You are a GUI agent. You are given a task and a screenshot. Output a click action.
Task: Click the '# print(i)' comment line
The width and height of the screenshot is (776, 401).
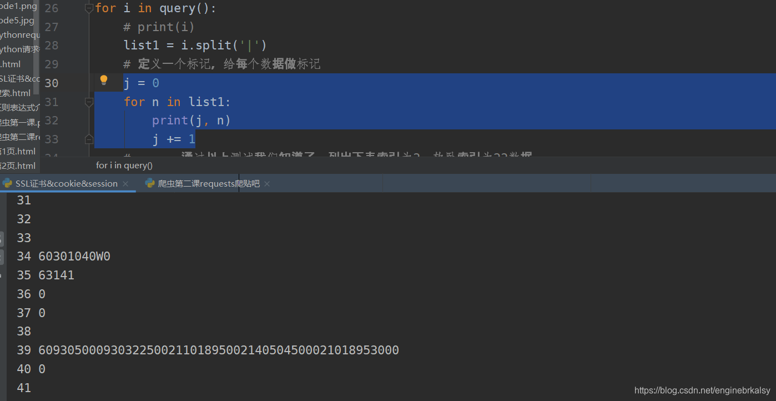click(x=159, y=27)
